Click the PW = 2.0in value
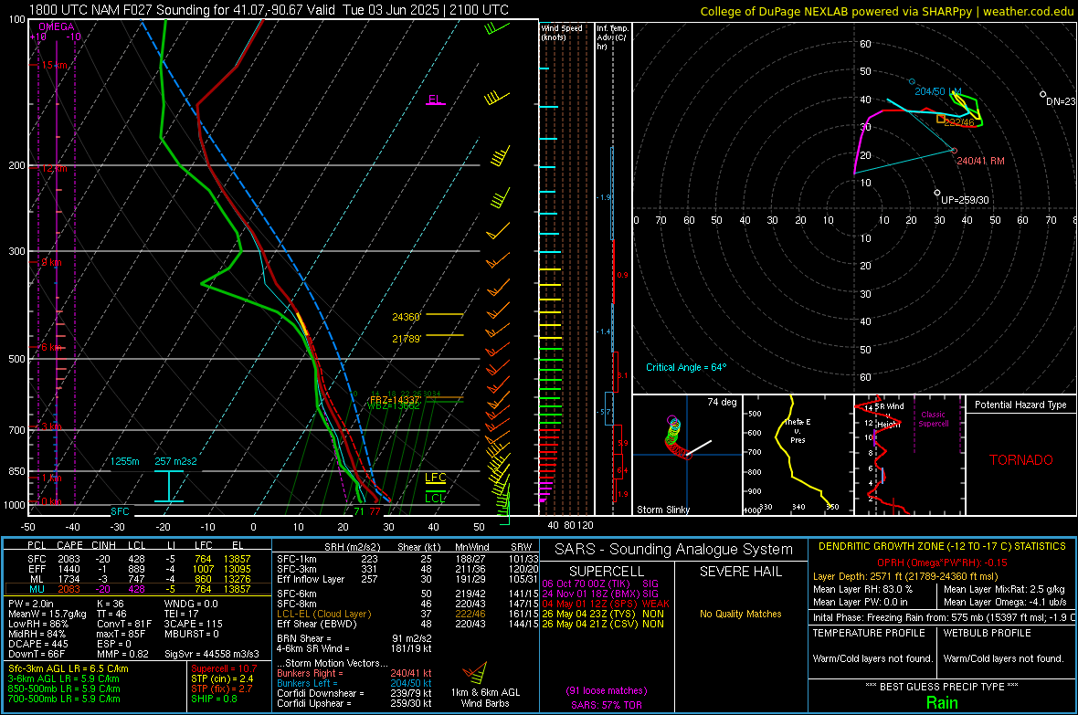The height and width of the screenshot is (715, 1078). click(31, 604)
